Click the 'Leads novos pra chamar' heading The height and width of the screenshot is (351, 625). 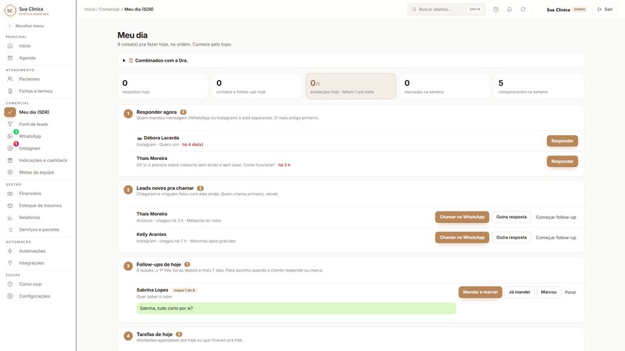pos(165,188)
